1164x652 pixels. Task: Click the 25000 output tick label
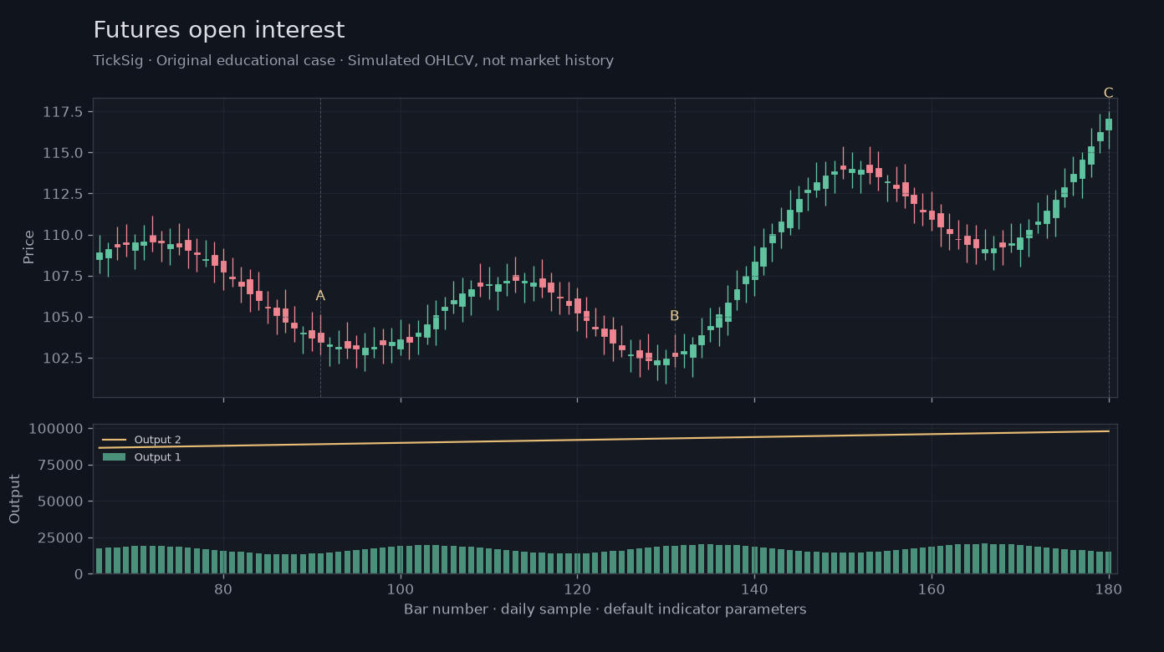click(x=60, y=537)
